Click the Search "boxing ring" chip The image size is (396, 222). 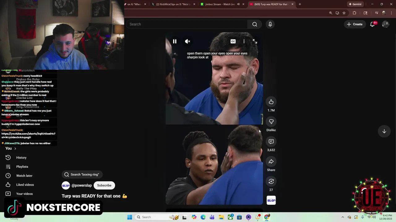click(82, 175)
